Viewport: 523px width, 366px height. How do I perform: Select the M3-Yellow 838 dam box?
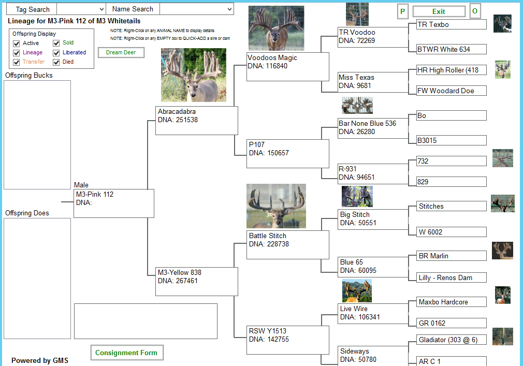(x=197, y=281)
